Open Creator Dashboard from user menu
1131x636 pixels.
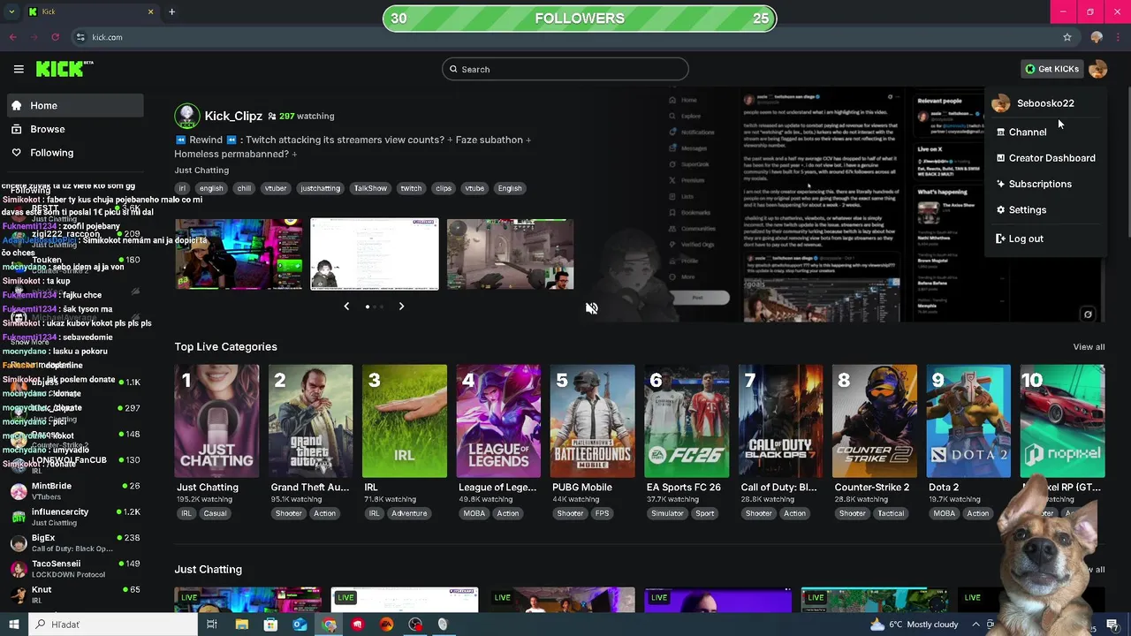(x=1045, y=158)
